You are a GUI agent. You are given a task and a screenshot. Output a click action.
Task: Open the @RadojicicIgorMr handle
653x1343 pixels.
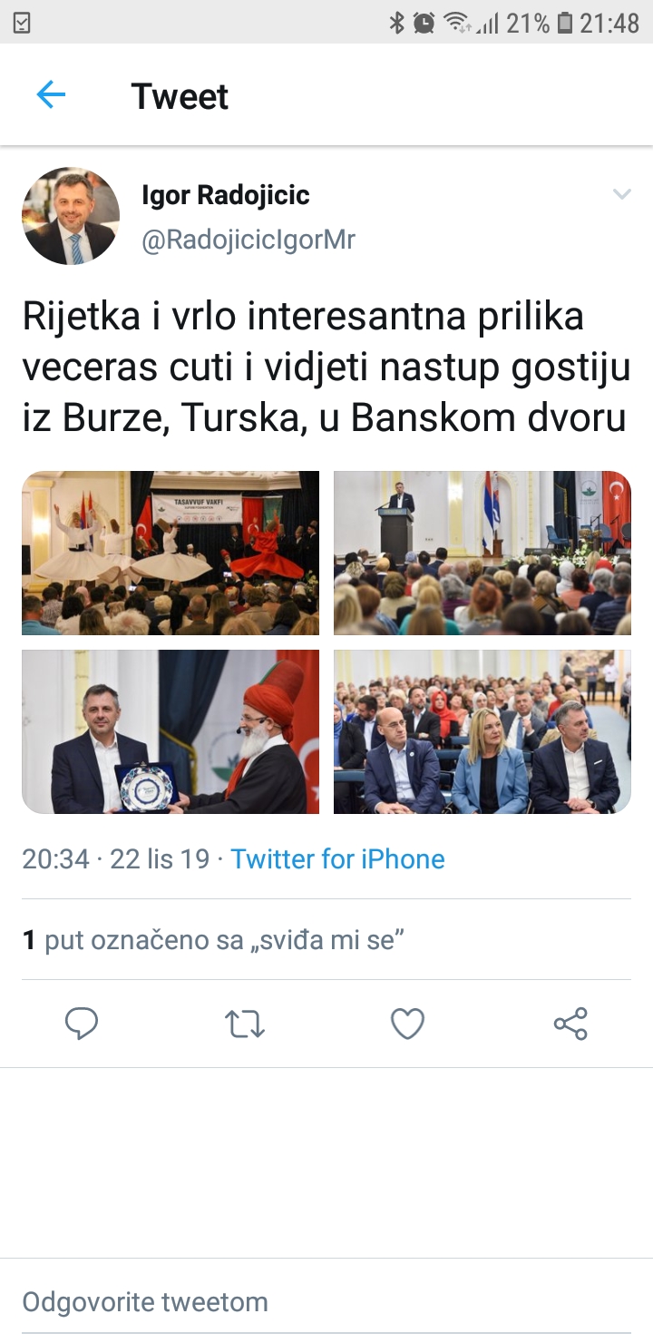(249, 240)
